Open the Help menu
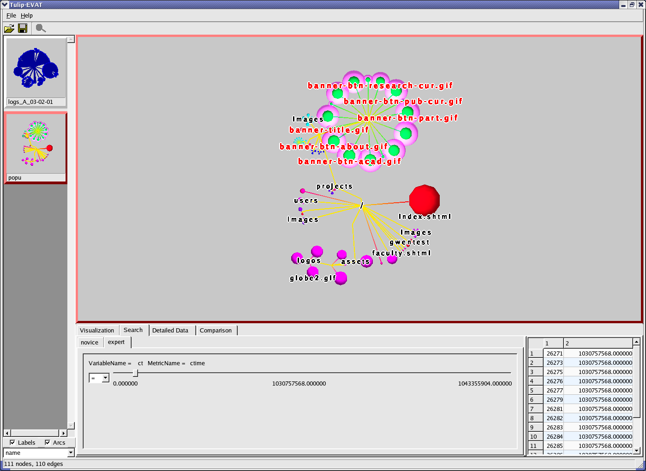Screen dimensions: 646x471 click(27, 16)
